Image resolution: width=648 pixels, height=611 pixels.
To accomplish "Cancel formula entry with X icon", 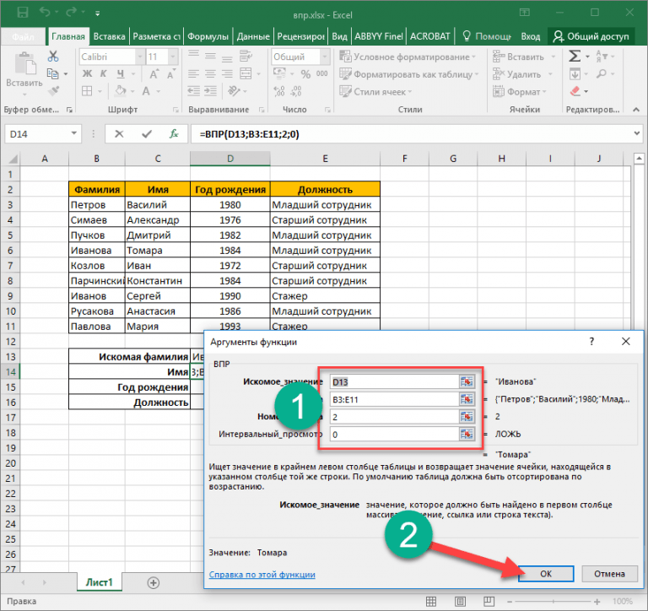I will pos(119,133).
